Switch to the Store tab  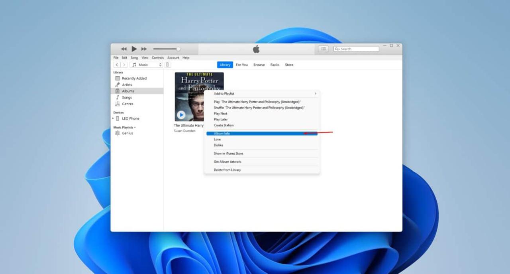pyautogui.click(x=289, y=65)
